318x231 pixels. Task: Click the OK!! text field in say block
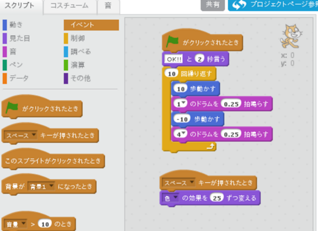tap(174, 59)
